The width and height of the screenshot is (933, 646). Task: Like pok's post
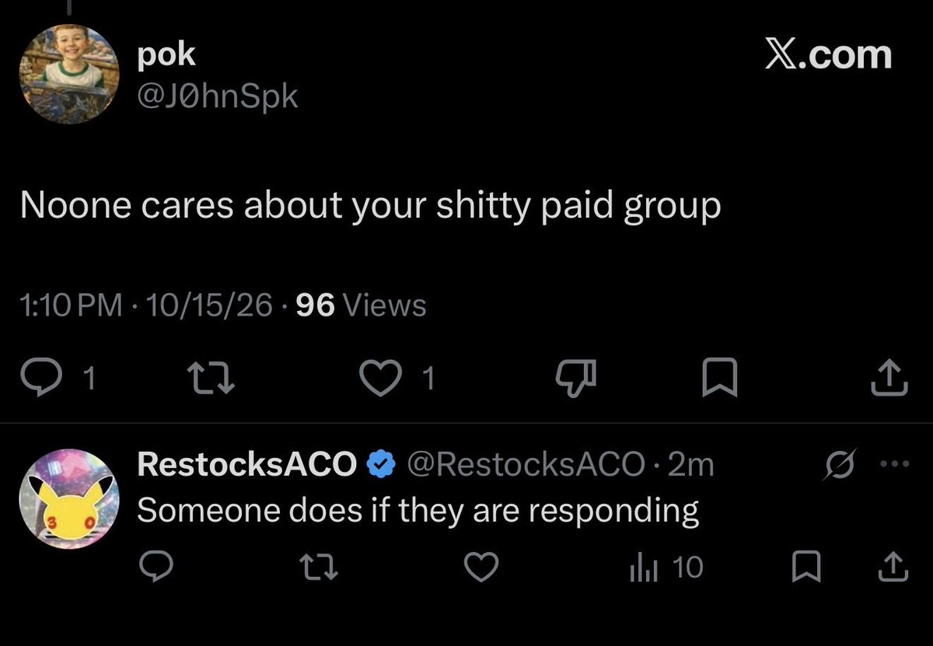coord(399,378)
